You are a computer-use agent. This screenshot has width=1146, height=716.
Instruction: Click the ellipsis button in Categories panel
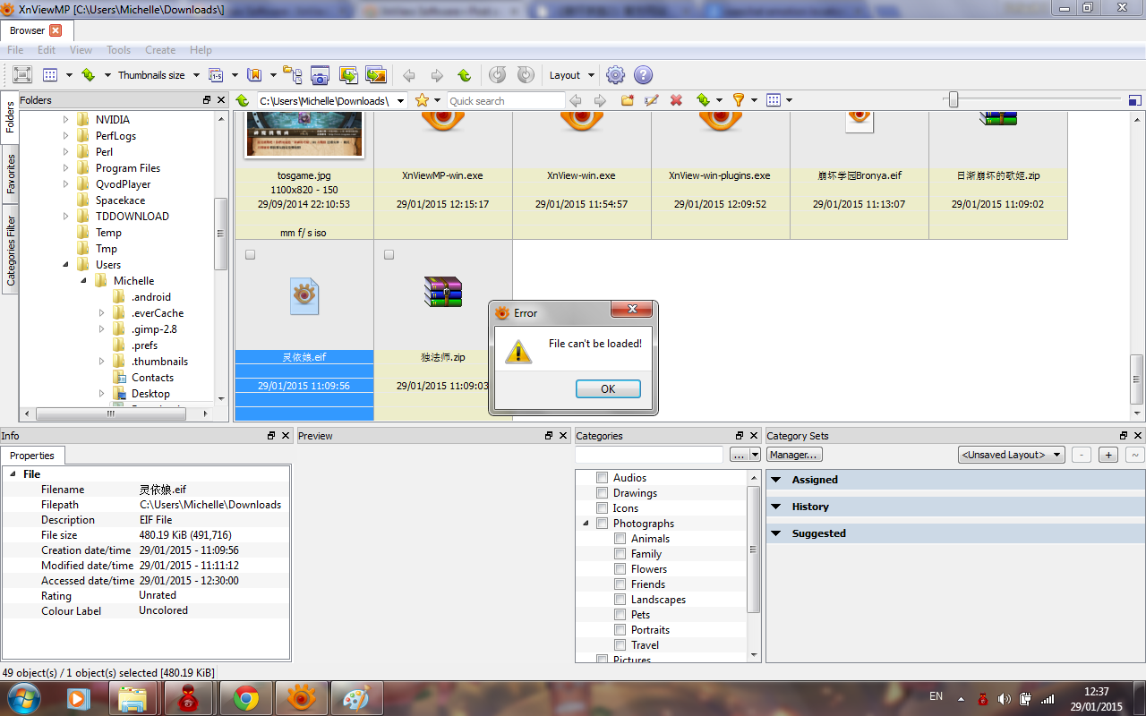click(x=739, y=455)
